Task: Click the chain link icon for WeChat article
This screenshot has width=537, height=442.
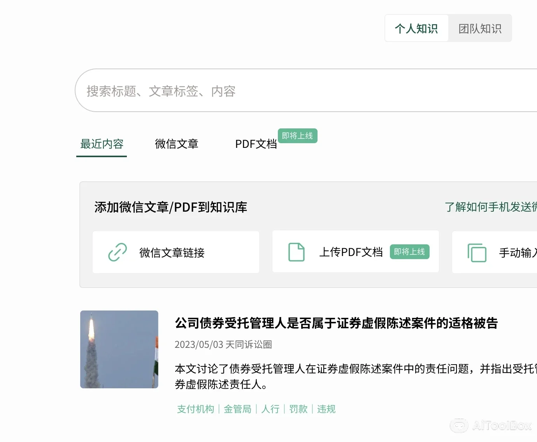Action: point(118,252)
